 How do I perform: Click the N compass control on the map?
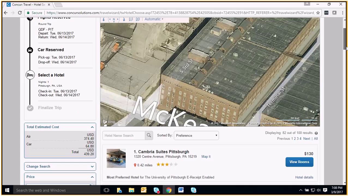[114, 19]
